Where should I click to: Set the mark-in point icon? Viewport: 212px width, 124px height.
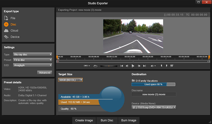pos(162,66)
